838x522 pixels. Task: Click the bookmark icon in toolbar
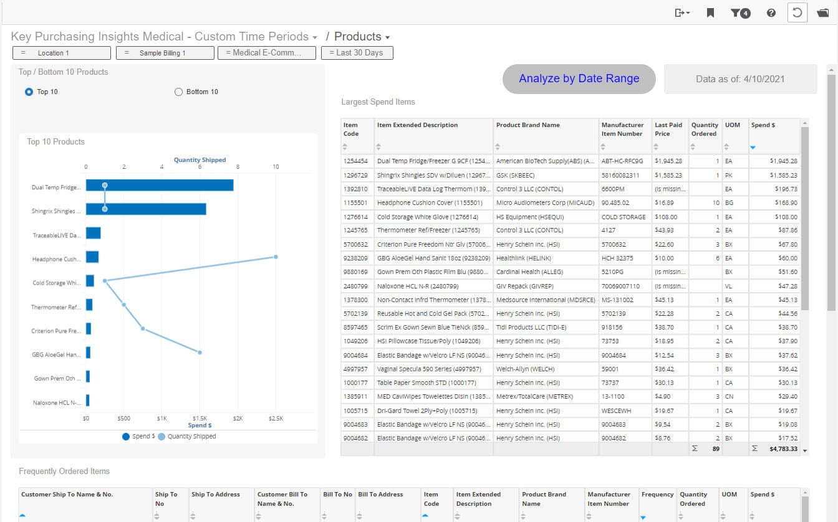click(x=710, y=13)
